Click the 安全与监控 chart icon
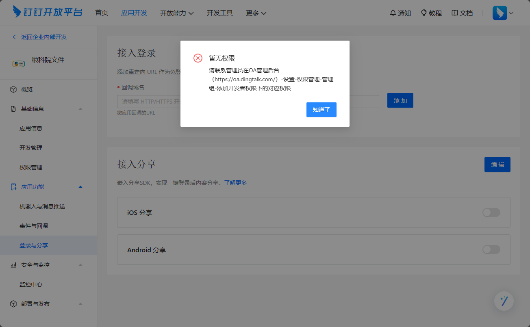This screenshot has width=530, height=327. (13, 265)
